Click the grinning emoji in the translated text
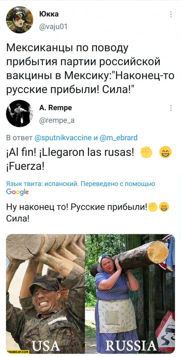The height and width of the screenshot is (357, 181). 164,207
